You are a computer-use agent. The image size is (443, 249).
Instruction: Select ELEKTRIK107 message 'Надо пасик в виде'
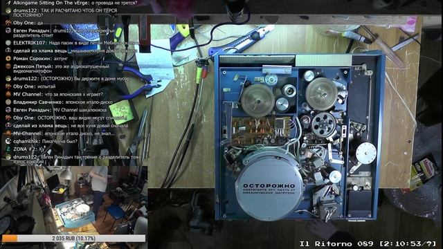coord(93,43)
